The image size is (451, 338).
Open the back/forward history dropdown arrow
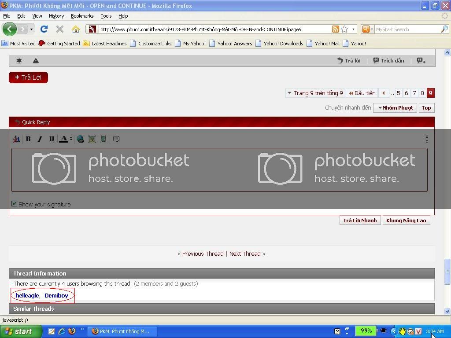click(x=31, y=29)
